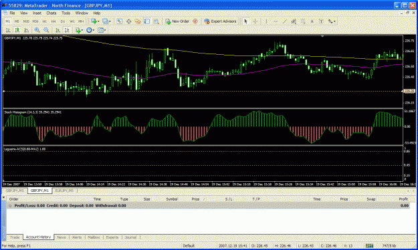The width and height of the screenshot is (418, 250).
Task: Open the MetaEditor icon after New Order
Action: [195, 21]
